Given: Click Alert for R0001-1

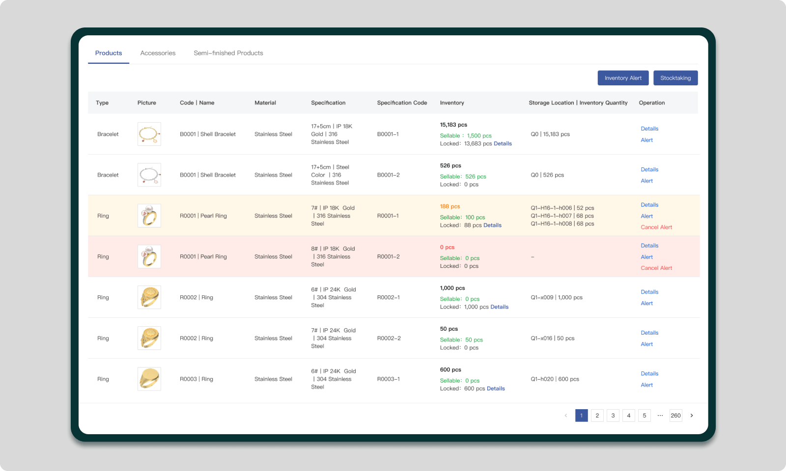Looking at the screenshot, I should click(646, 216).
